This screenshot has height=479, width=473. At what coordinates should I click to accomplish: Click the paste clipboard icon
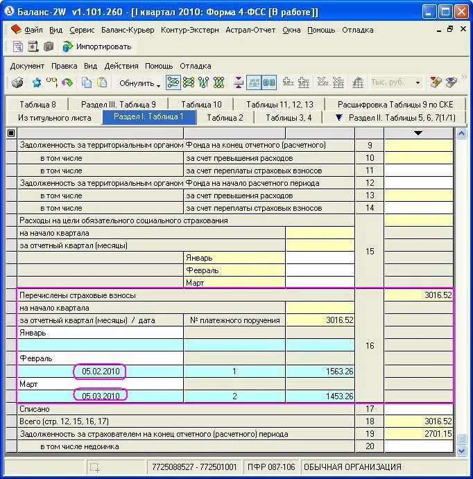[102, 82]
